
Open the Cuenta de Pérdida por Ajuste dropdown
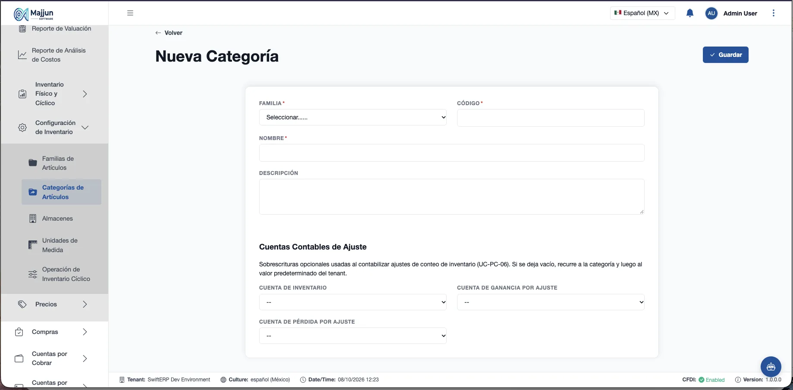[x=353, y=336]
